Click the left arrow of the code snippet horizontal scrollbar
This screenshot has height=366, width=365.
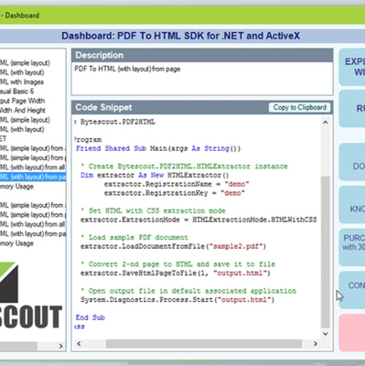point(79,344)
